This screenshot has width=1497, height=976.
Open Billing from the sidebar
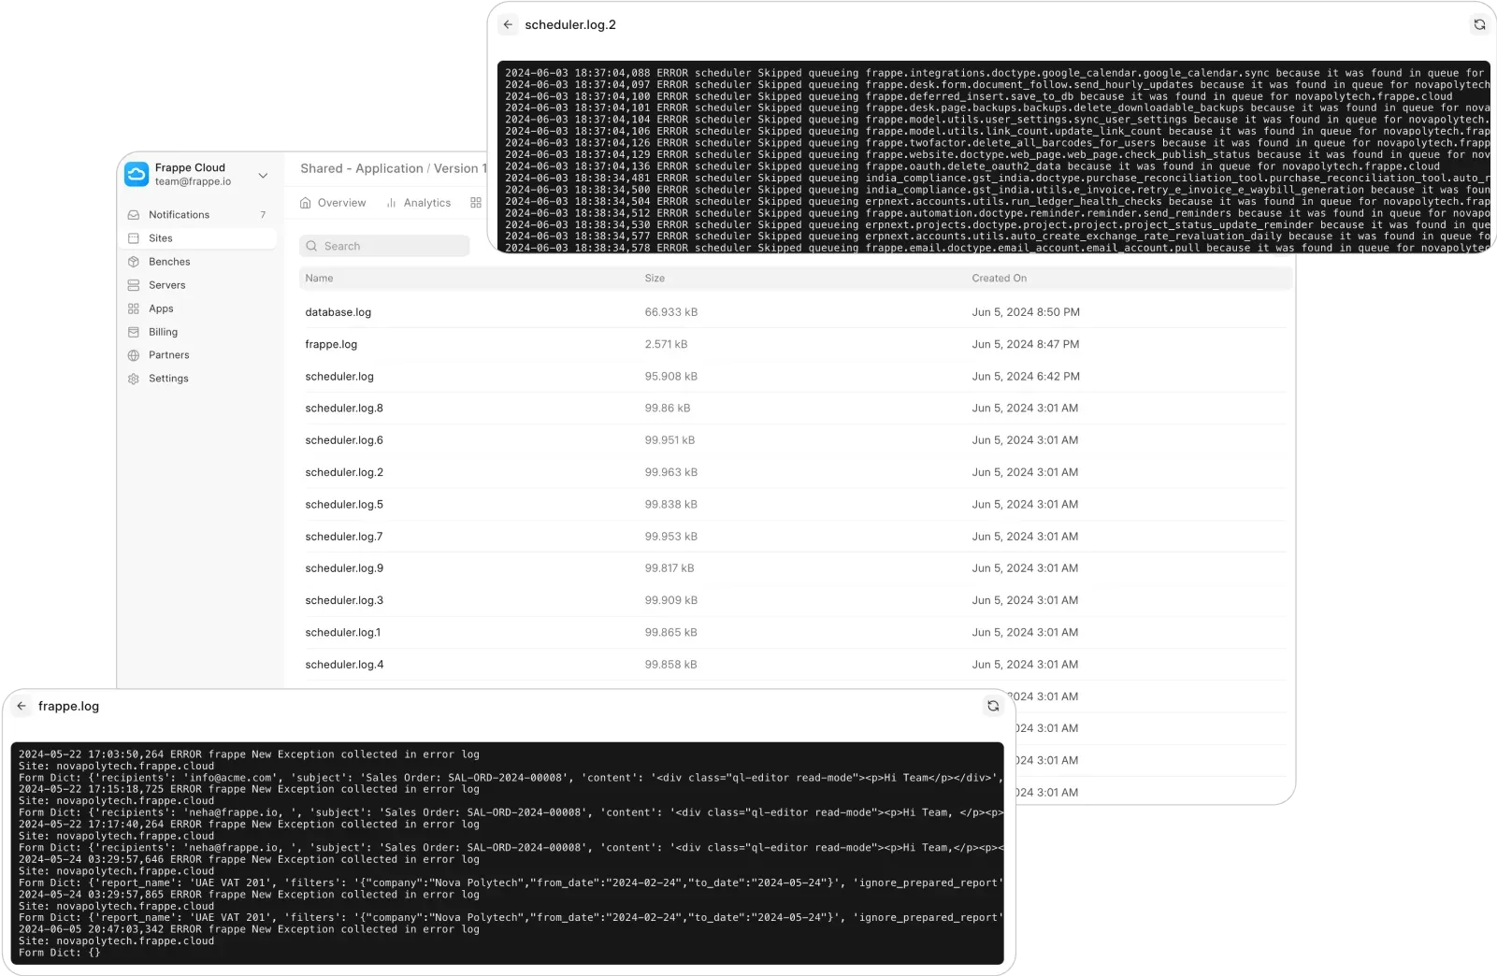(163, 332)
